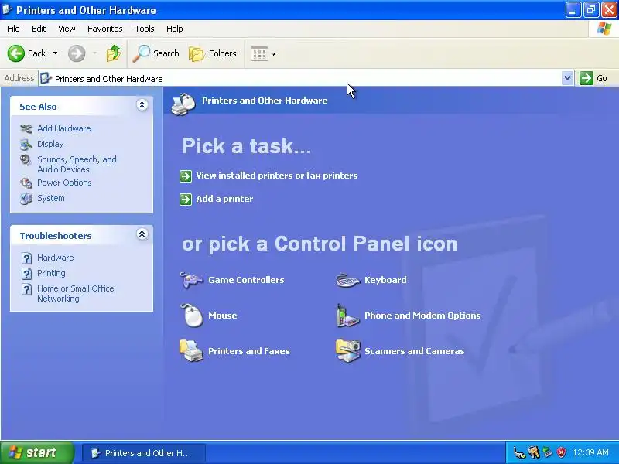This screenshot has height=464, width=619.
Task: Open the Help menu
Action: click(x=175, y=29)
